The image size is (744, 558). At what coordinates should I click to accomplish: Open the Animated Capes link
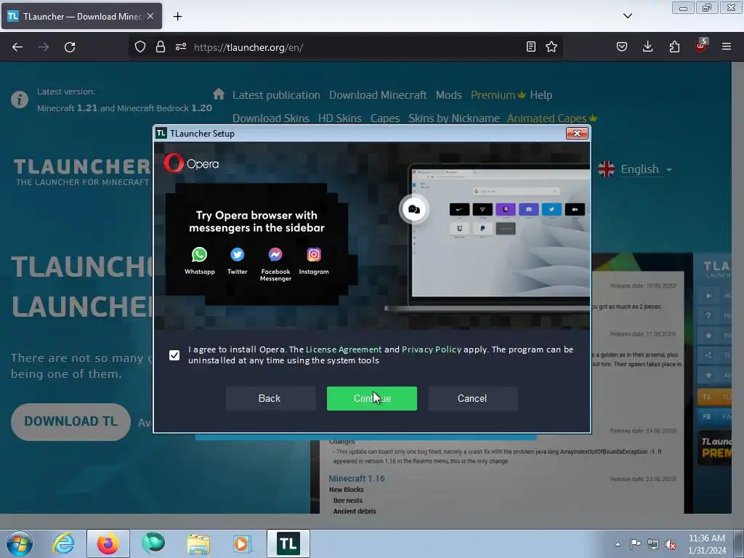(x=552, y=118)
